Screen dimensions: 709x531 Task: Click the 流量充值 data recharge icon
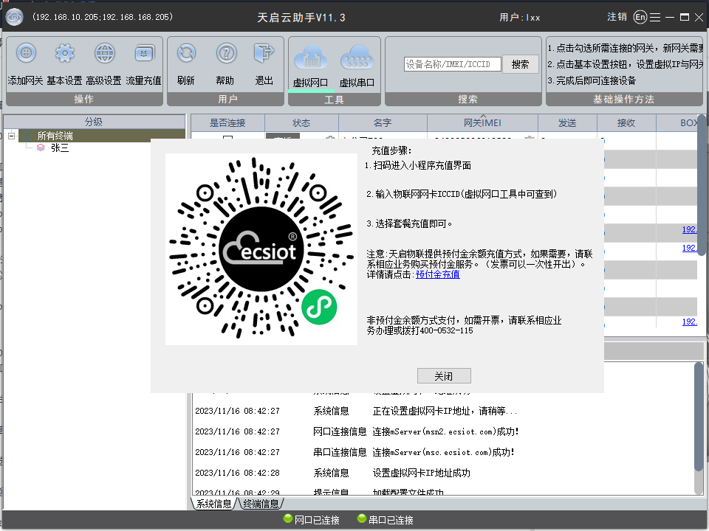coord(144,53)
